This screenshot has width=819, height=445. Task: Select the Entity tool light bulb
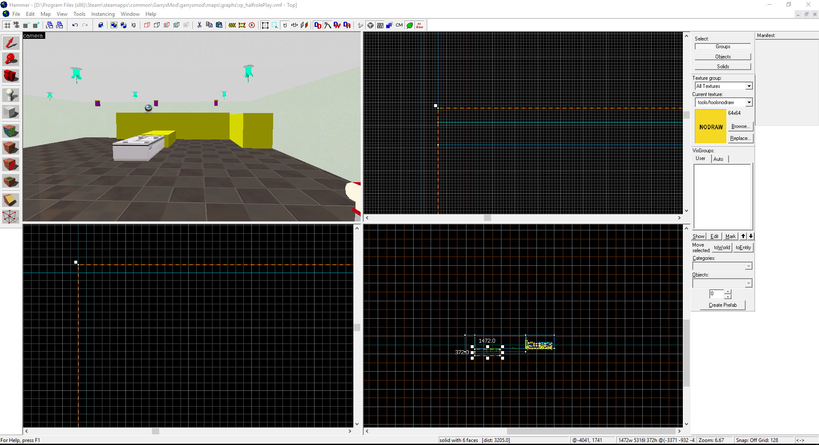11,95
